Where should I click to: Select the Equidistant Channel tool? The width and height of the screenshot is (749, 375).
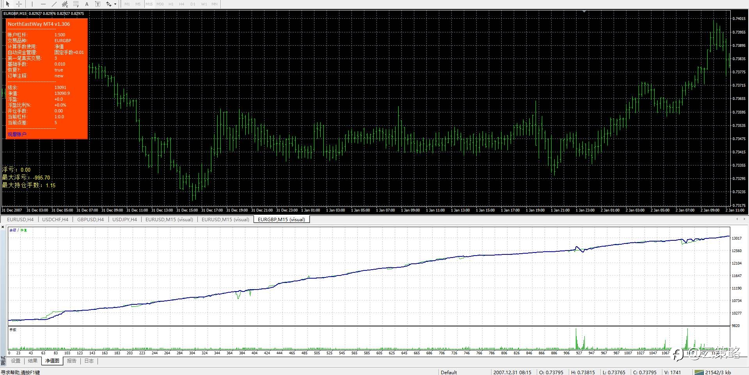click(65, 4)
